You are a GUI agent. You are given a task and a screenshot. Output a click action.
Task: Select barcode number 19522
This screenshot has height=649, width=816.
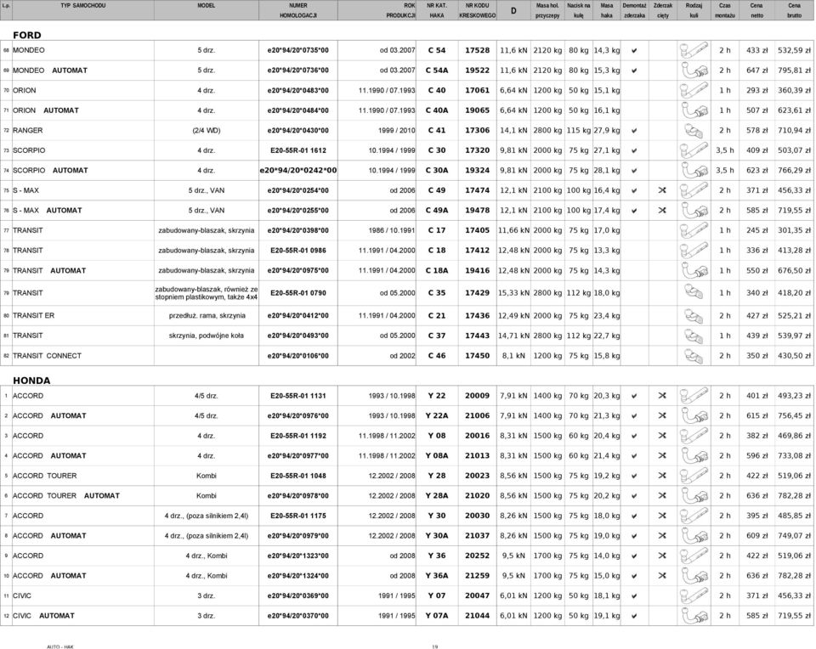(x=477, y=71)
